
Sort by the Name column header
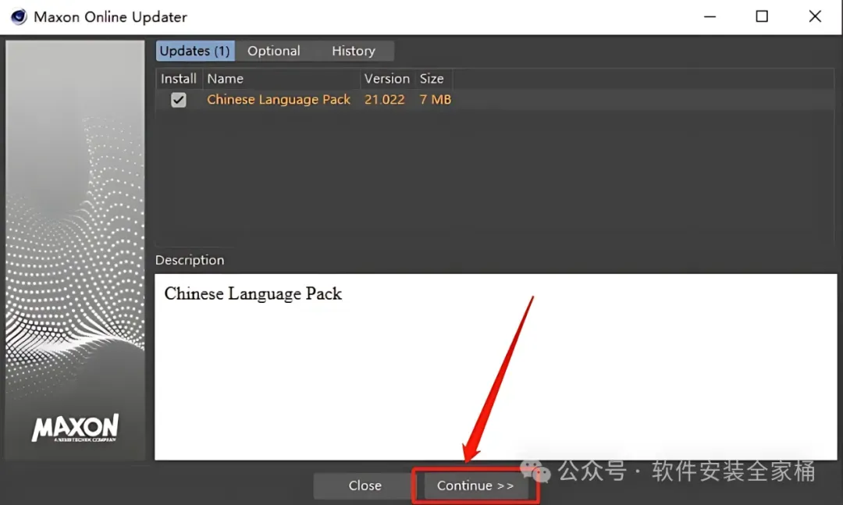[281, 79]
